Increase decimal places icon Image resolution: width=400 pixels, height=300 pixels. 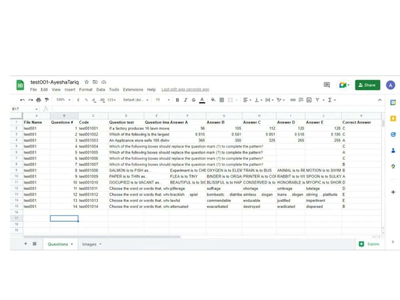(102, 100)
